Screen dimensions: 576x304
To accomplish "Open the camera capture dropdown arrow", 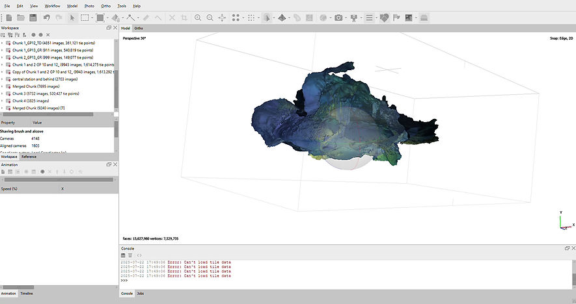I will coord(346,18).
